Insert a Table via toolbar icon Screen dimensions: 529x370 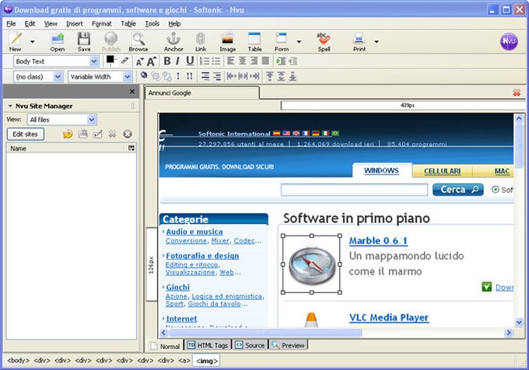(254, 42)
